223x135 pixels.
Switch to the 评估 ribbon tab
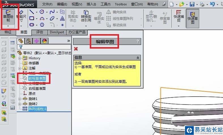pyautogui.click(x=40, y=32)
